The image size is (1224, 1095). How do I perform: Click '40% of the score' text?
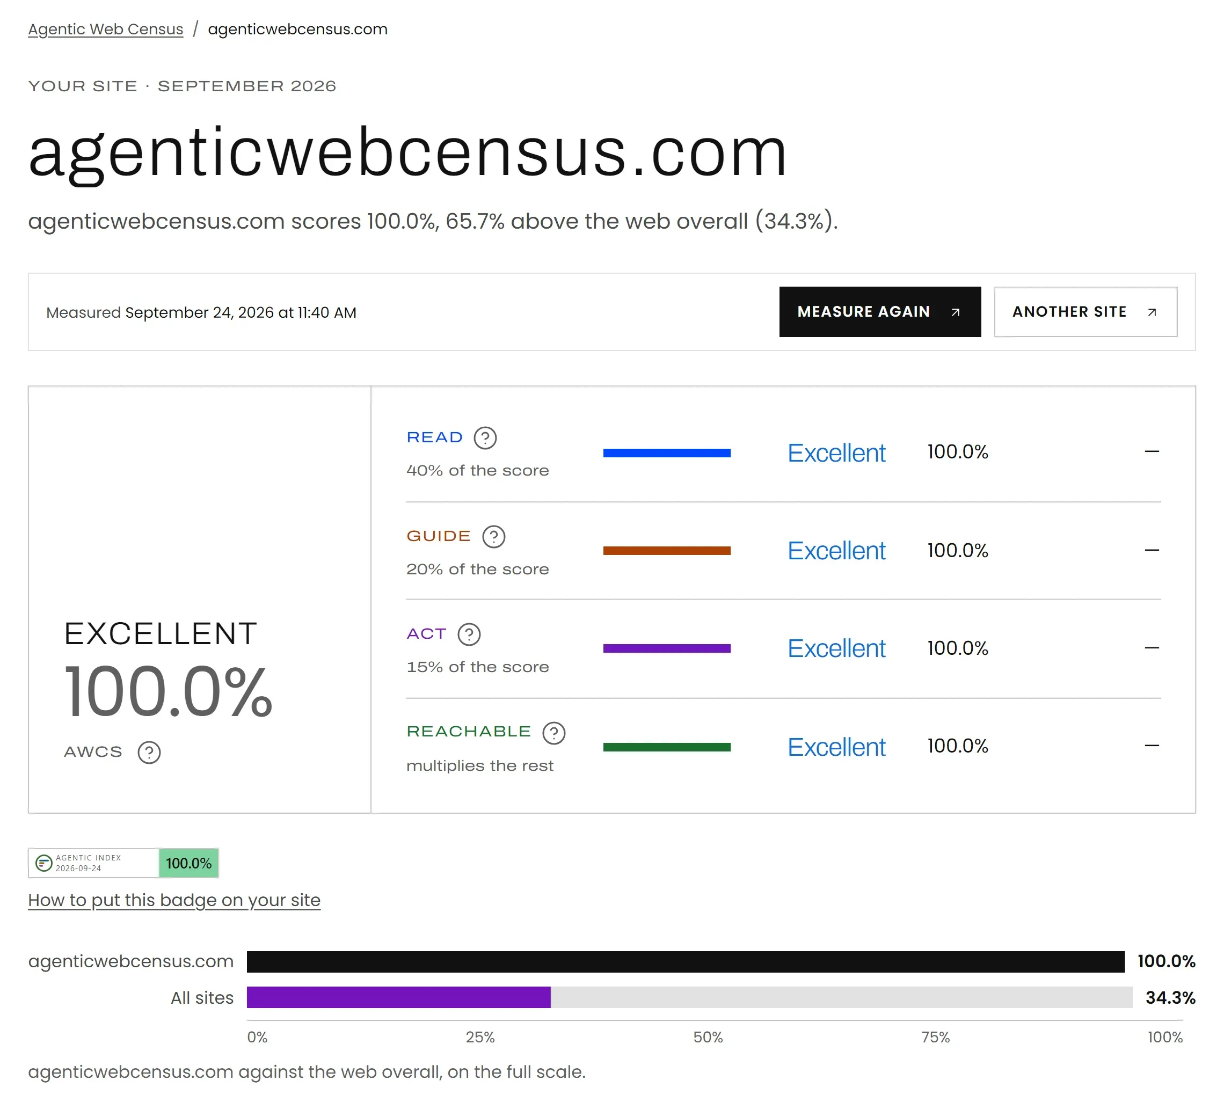pyautogui.click(x=477, y=471)
